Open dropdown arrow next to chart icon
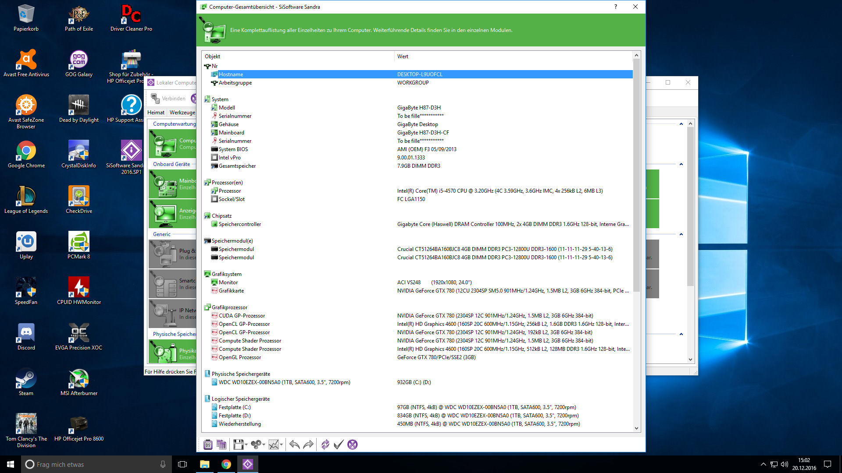 [282, 445]
